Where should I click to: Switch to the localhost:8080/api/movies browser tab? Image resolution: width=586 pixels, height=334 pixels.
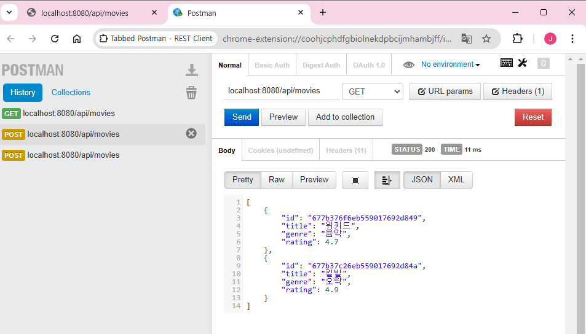(85, 13)
